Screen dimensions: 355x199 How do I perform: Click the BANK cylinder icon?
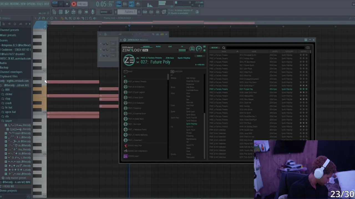pyautogui.click(x=126, y=71)
